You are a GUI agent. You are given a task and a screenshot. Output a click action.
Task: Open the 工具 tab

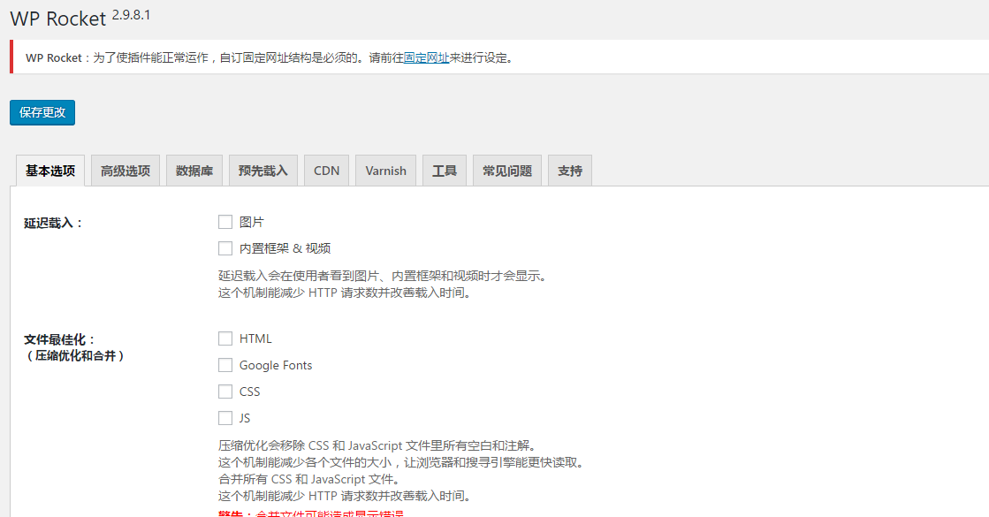coord(445,171)
